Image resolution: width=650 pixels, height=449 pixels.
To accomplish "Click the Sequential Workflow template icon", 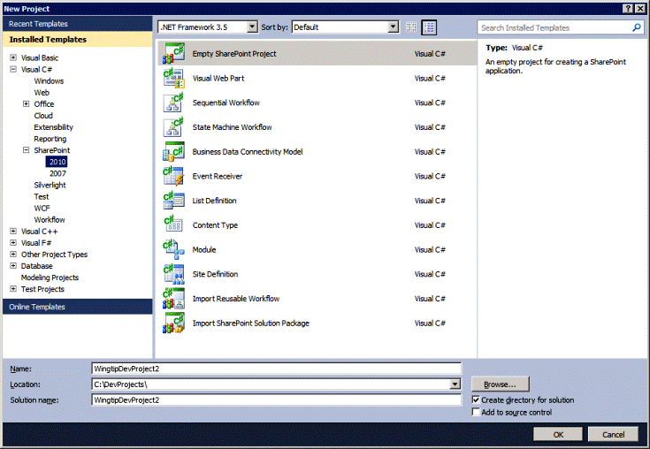I will pos(173,103).
